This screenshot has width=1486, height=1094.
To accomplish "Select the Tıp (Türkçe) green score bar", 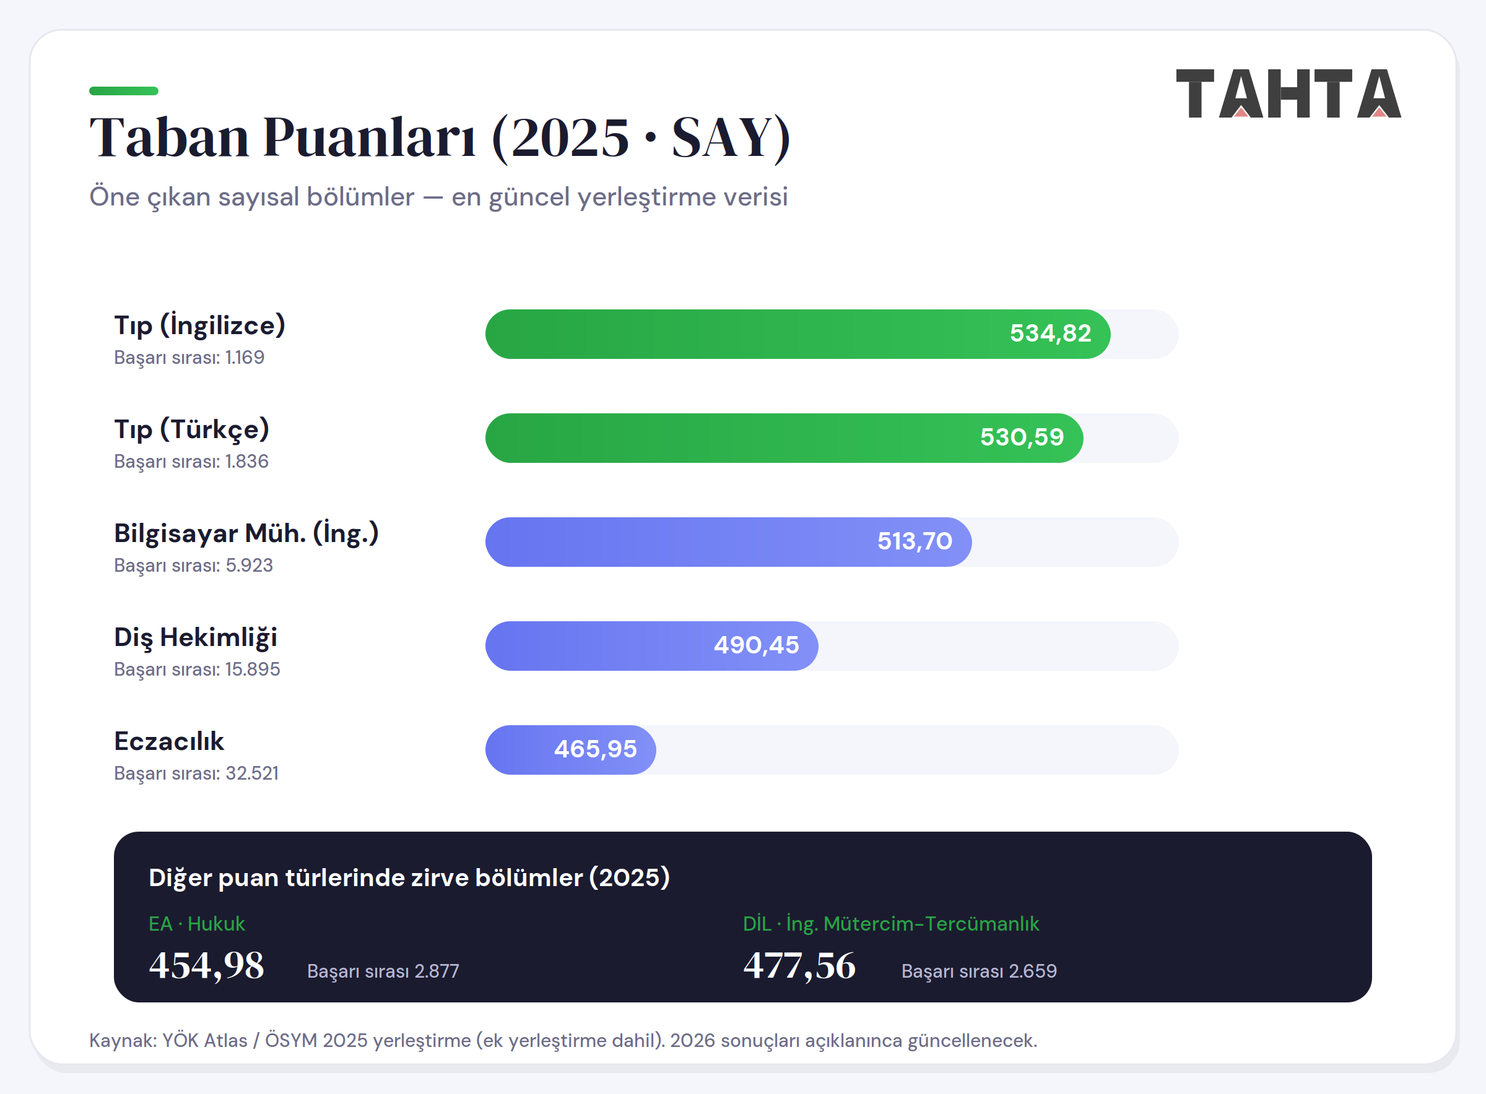I will pyautogui.click(x=784, y=437).
